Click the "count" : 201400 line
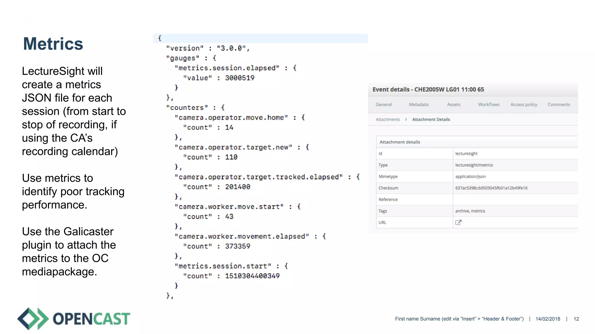This screenshot has width=595, height=334. pos(216,187)
